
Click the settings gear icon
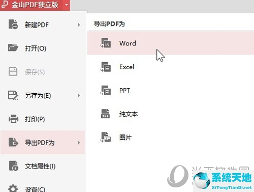pyautogui.click(x=13, y=188)
